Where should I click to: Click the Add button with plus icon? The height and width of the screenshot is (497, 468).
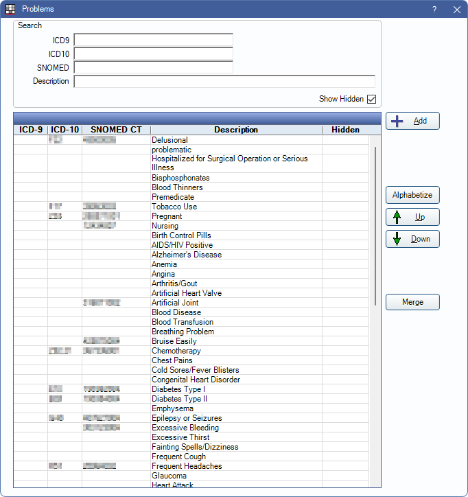pyautogui.click(x=412, y=121)
